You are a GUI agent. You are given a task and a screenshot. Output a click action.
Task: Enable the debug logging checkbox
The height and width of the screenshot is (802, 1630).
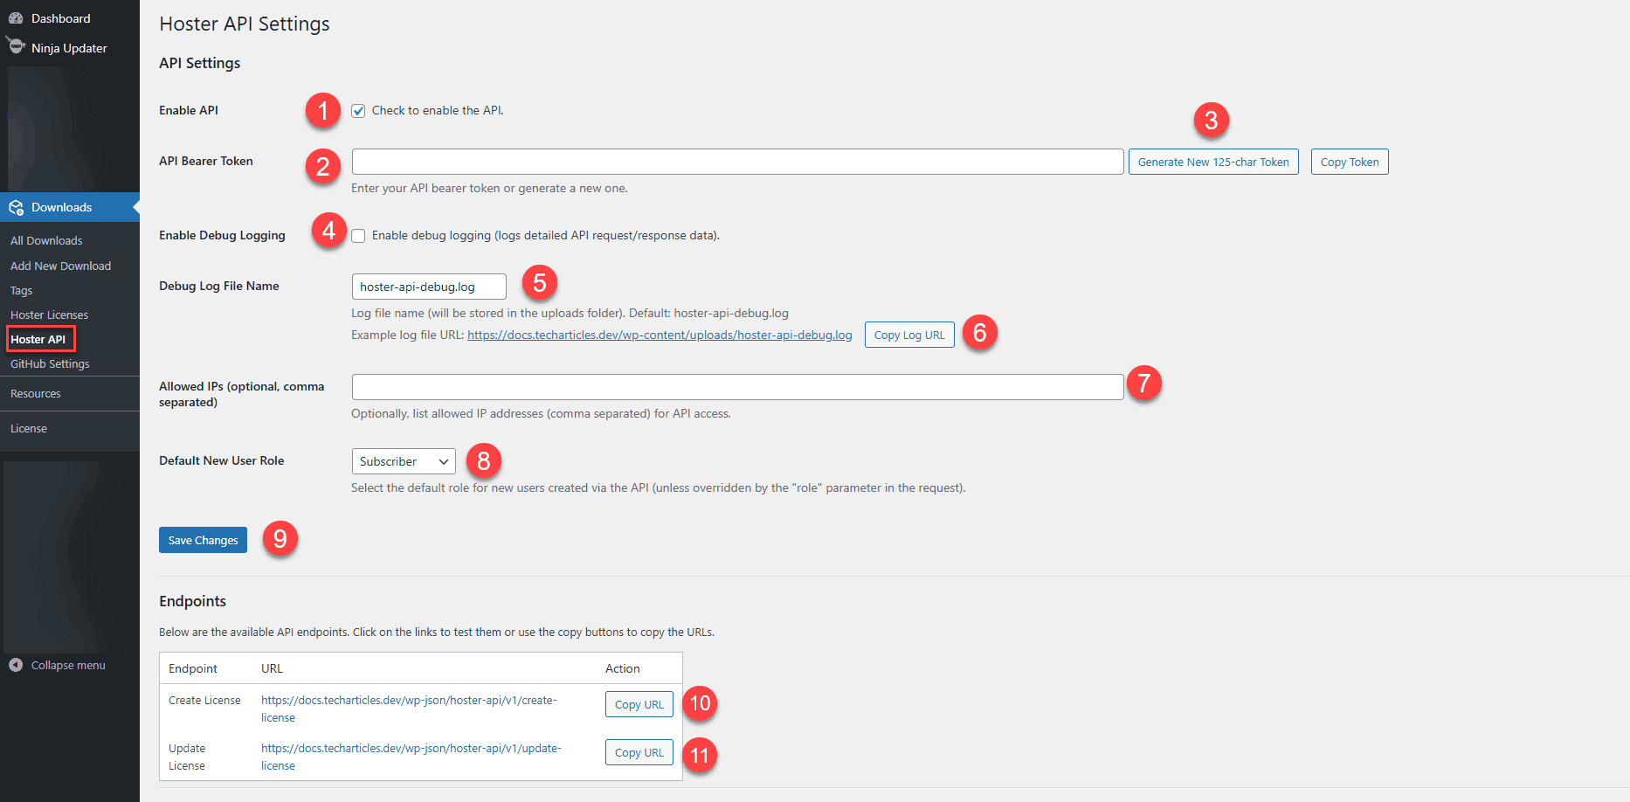358,236
